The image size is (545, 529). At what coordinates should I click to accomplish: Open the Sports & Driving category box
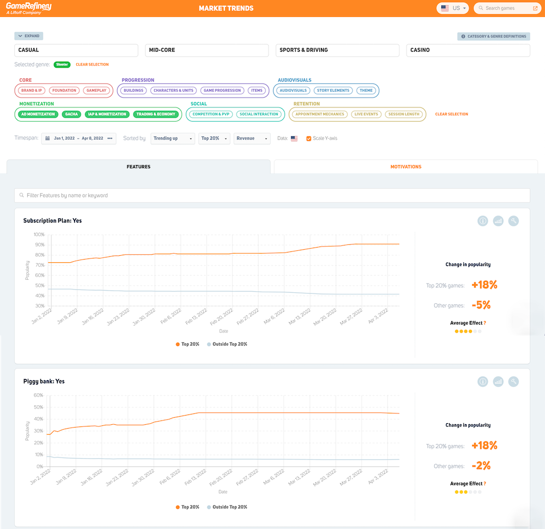point(337,50)
